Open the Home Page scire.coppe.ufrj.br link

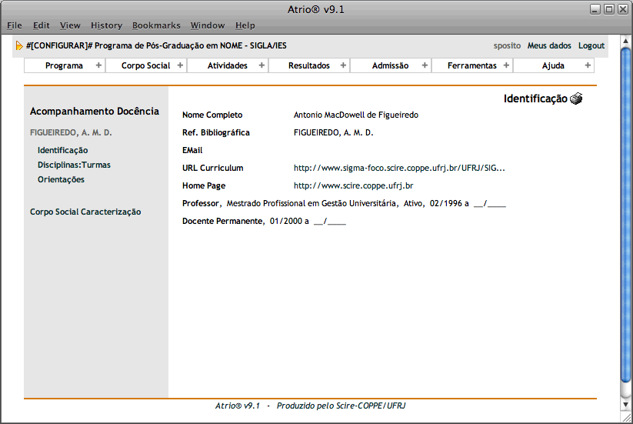coord(354,186)
